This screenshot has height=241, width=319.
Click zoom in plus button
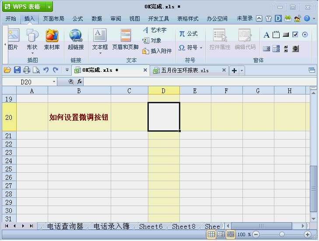tap(307, 234)
